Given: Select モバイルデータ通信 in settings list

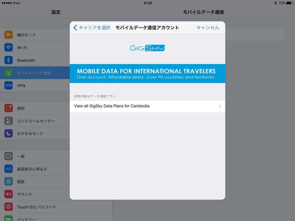Looking at the screenshot, I should [35, 73].
